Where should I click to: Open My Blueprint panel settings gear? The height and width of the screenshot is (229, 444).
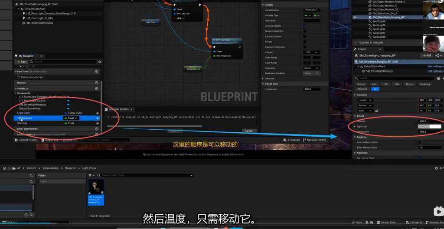coord(100,62)
